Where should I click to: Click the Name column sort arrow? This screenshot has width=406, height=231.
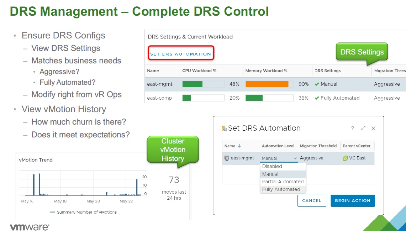pyautogui.click(x=239, y=146)
